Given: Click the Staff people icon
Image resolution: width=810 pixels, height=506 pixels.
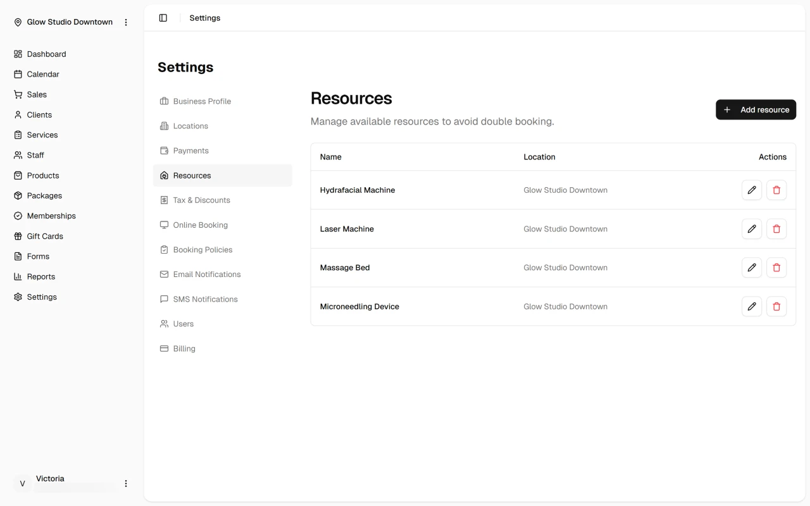Looking at the screenshot, I should (18, 155).
